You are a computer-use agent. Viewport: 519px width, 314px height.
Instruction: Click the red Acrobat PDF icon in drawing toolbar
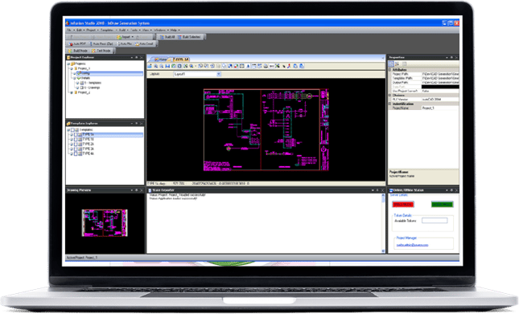pos(289,66)
